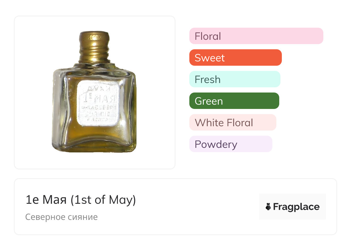
Task: Choose the mint Fresh accord bar
Action: pos(235,79)
